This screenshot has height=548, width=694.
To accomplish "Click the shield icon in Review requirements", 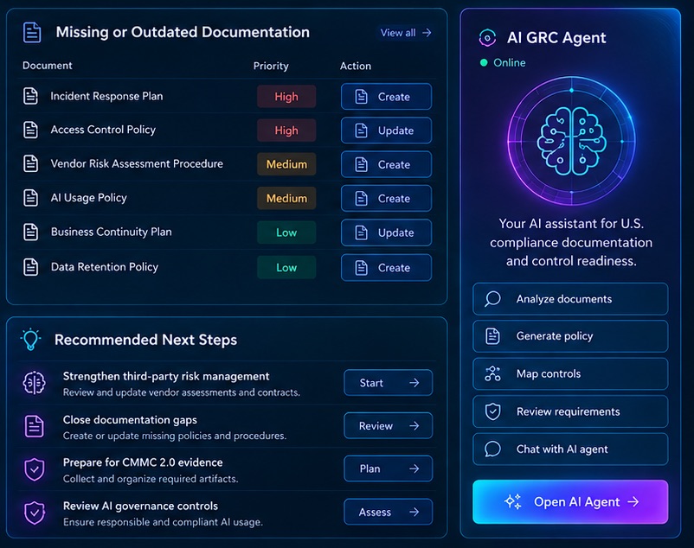I will (492, 411).
